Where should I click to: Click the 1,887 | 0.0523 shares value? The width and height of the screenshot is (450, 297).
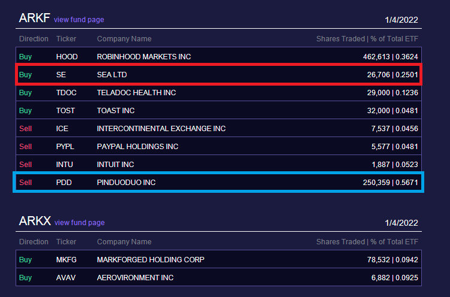[x=395, y=165]
